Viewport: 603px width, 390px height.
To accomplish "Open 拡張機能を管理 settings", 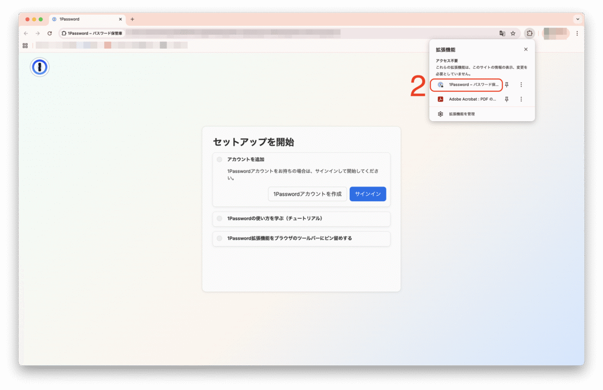I will [482, 114].
